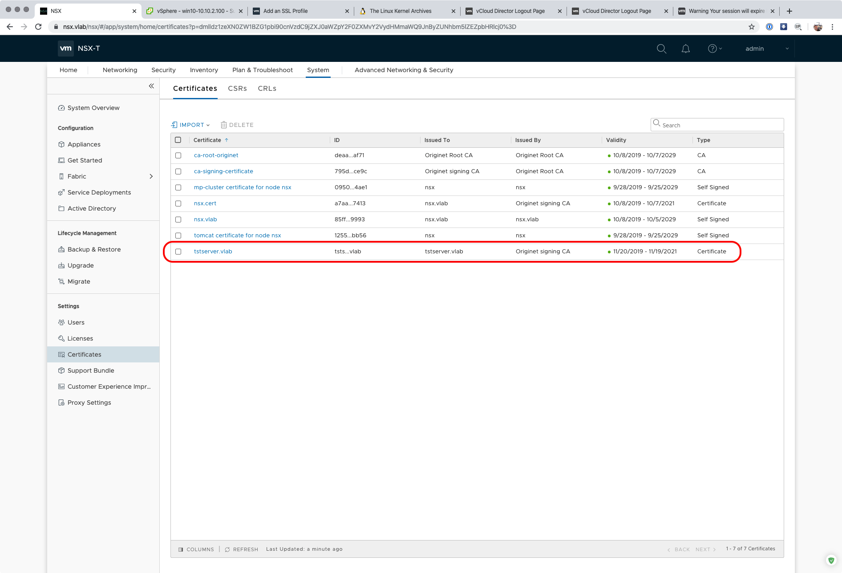Open the notifications bell

point(685,49)
